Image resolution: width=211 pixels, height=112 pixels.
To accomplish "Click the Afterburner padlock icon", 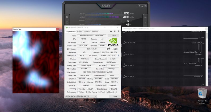I will point(145,17).
